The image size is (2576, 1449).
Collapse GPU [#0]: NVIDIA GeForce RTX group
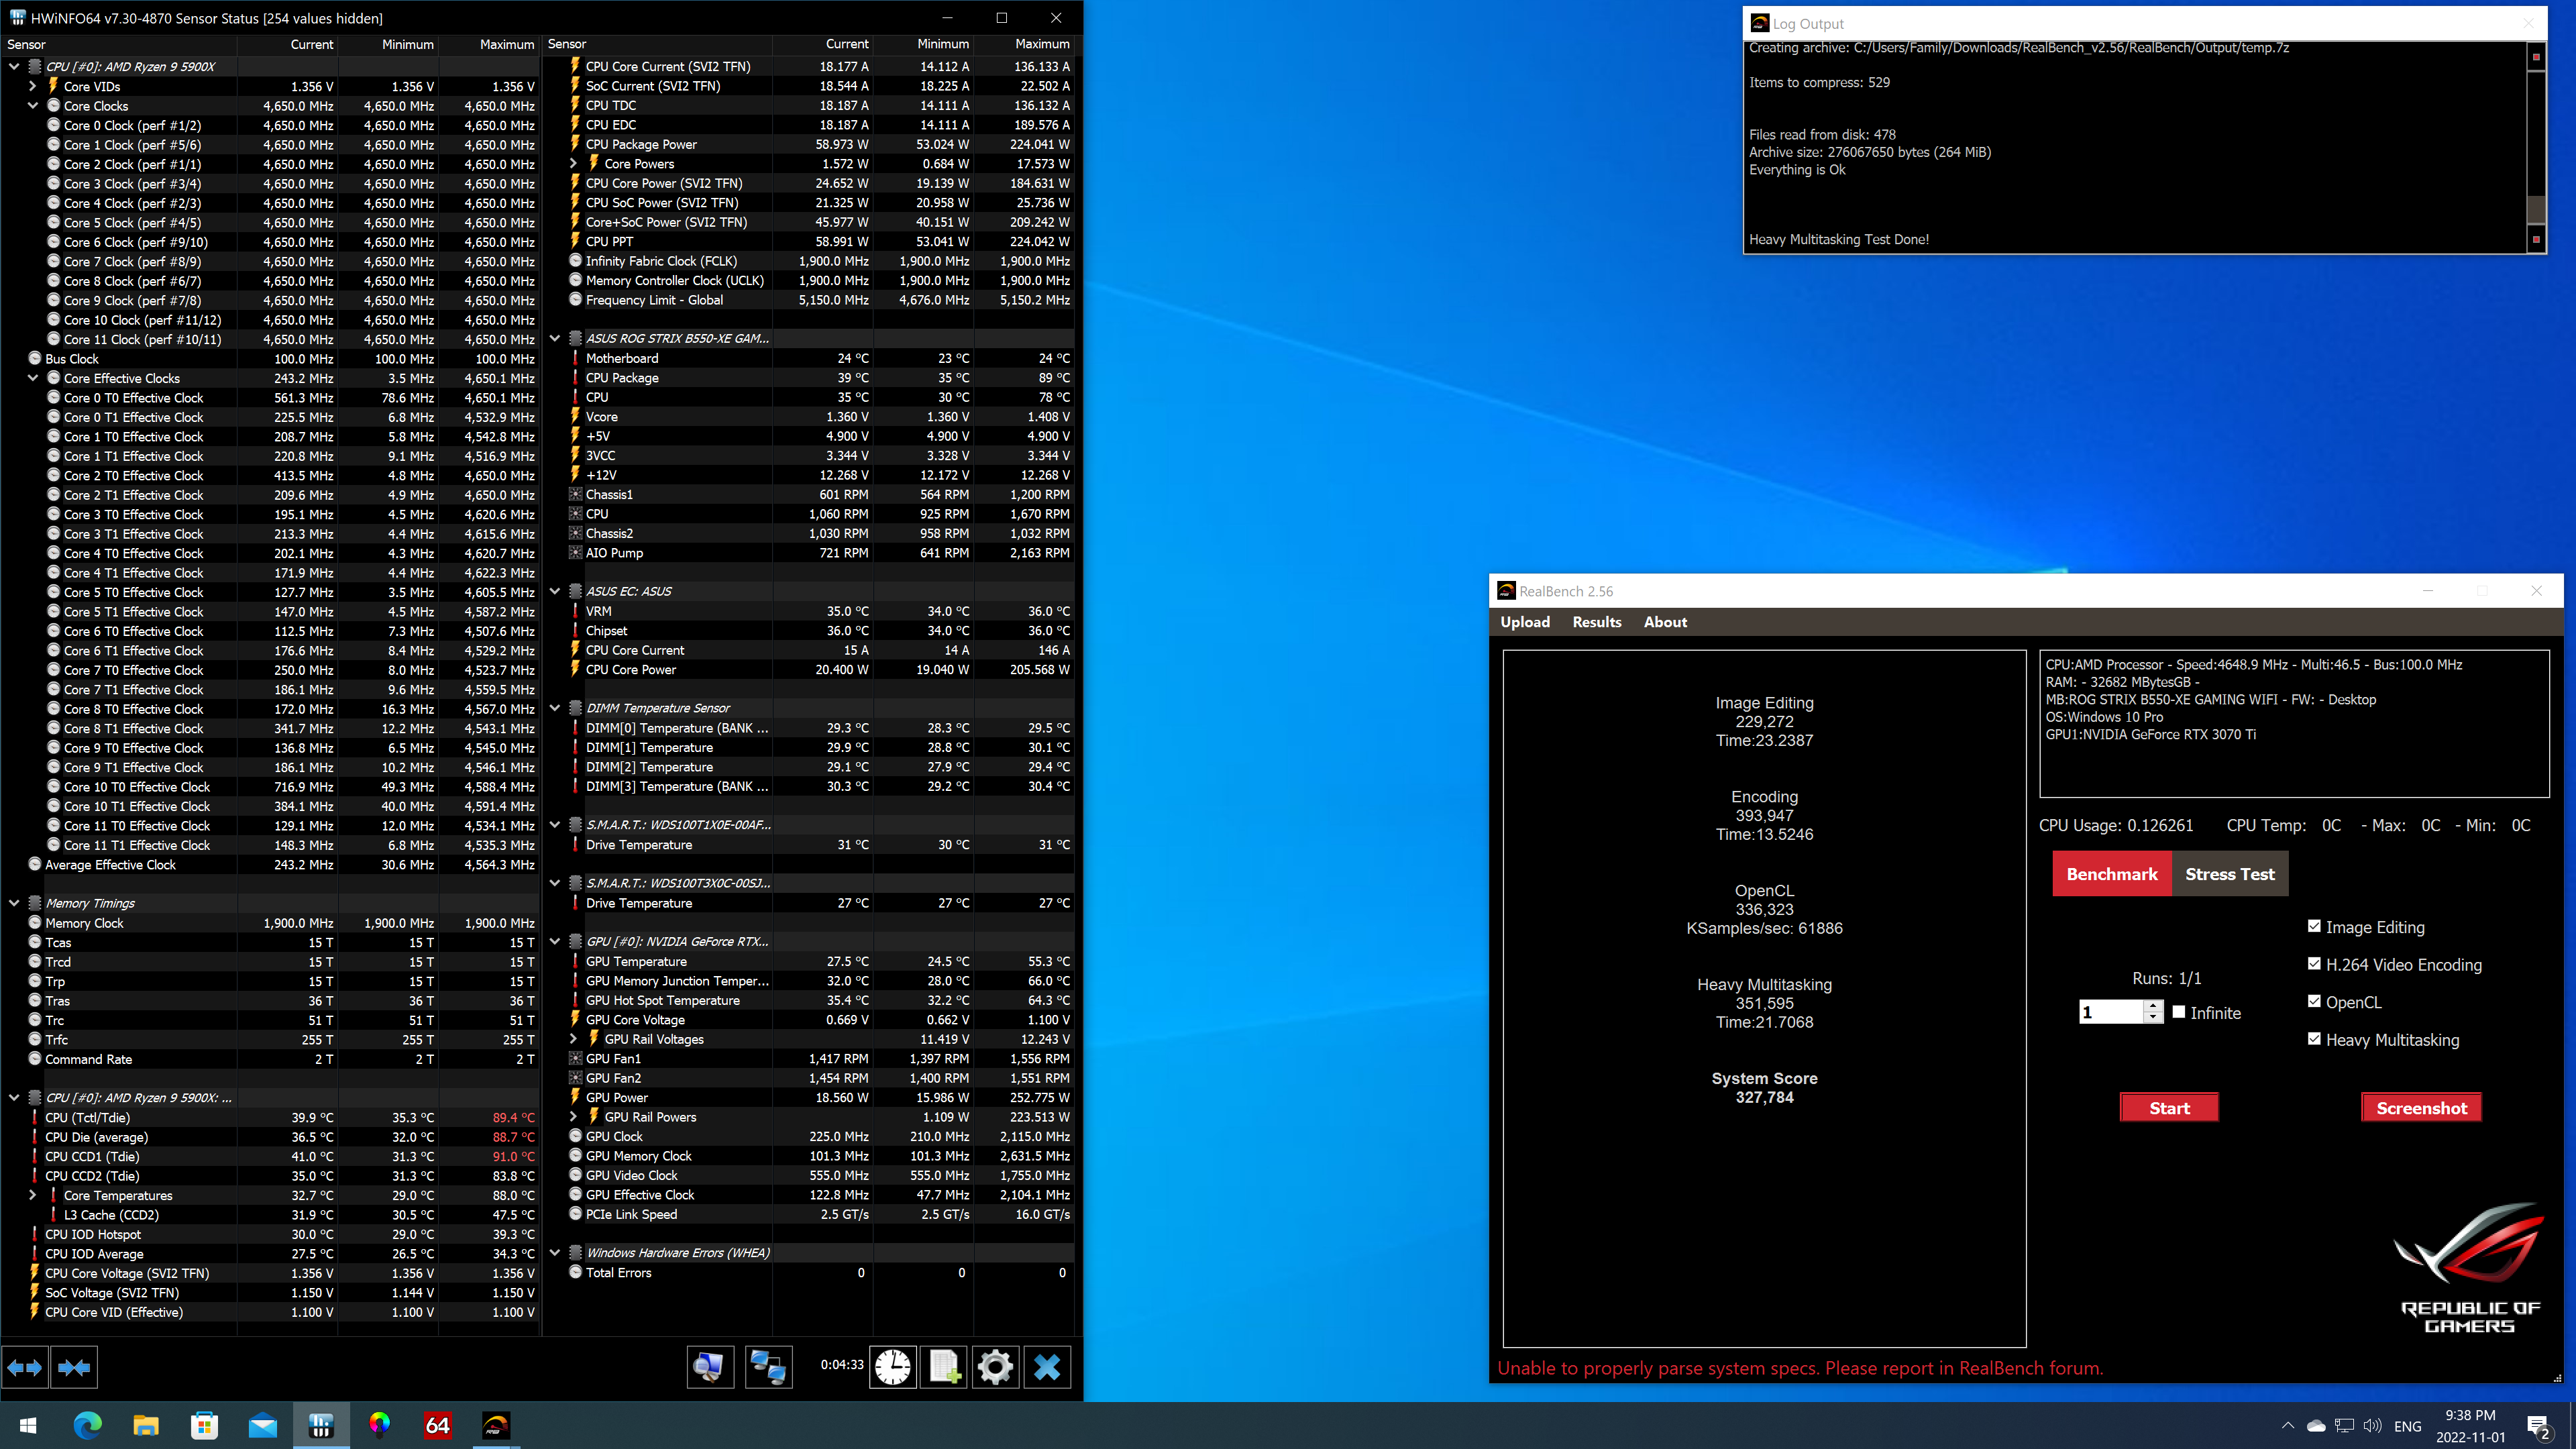555,942
